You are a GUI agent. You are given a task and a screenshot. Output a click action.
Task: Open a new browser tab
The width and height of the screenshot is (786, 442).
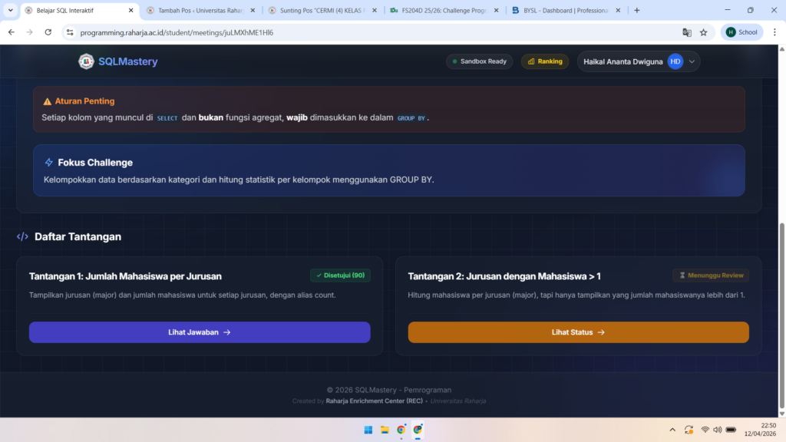pos(636,11)
